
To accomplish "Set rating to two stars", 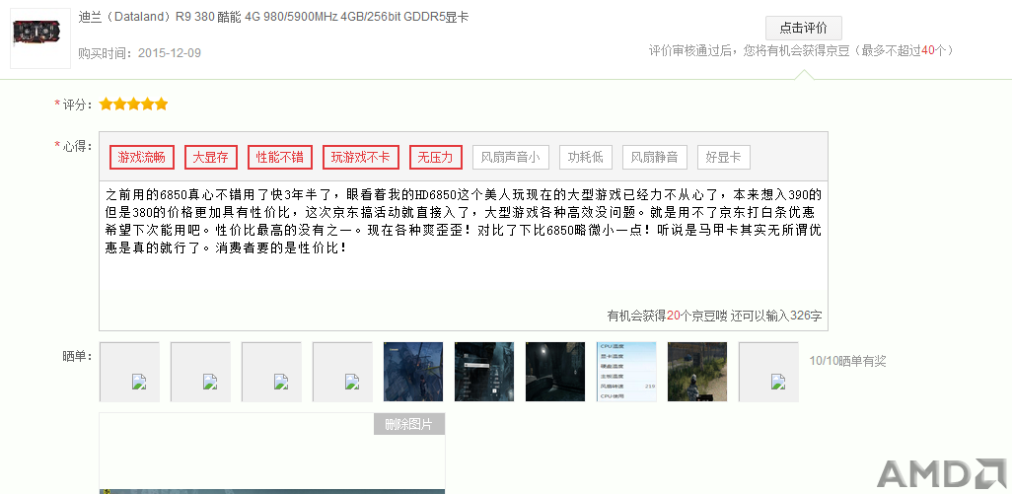I will [120, 104].
